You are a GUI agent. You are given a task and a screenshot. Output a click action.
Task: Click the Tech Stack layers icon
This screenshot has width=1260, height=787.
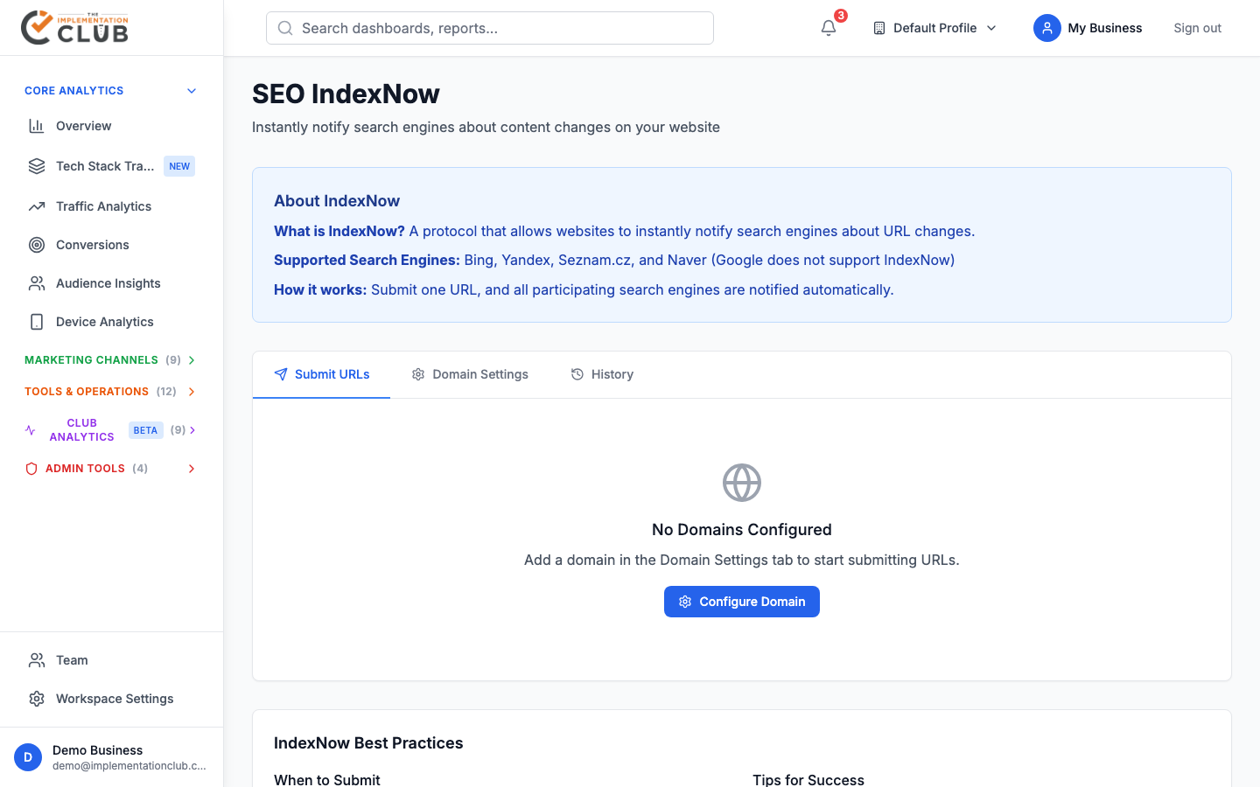pyautogui.click(x=37, y=166)
